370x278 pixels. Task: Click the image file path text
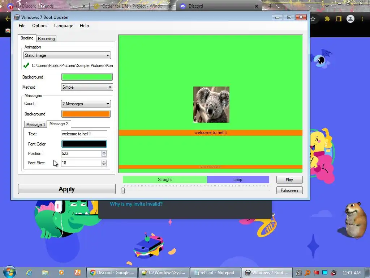pyautogui.click(x=72, y=66)
